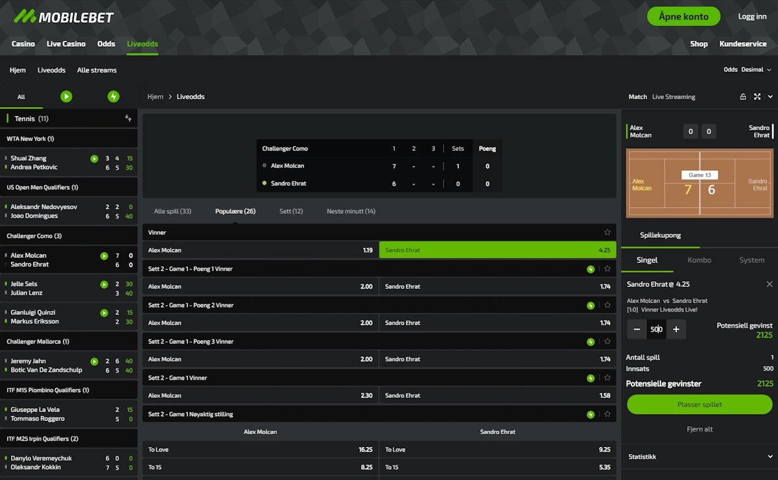Screen dimensions: 778x480
Task: Open the Alex Molcan sidebar stream icon
Action: point(104,256)
